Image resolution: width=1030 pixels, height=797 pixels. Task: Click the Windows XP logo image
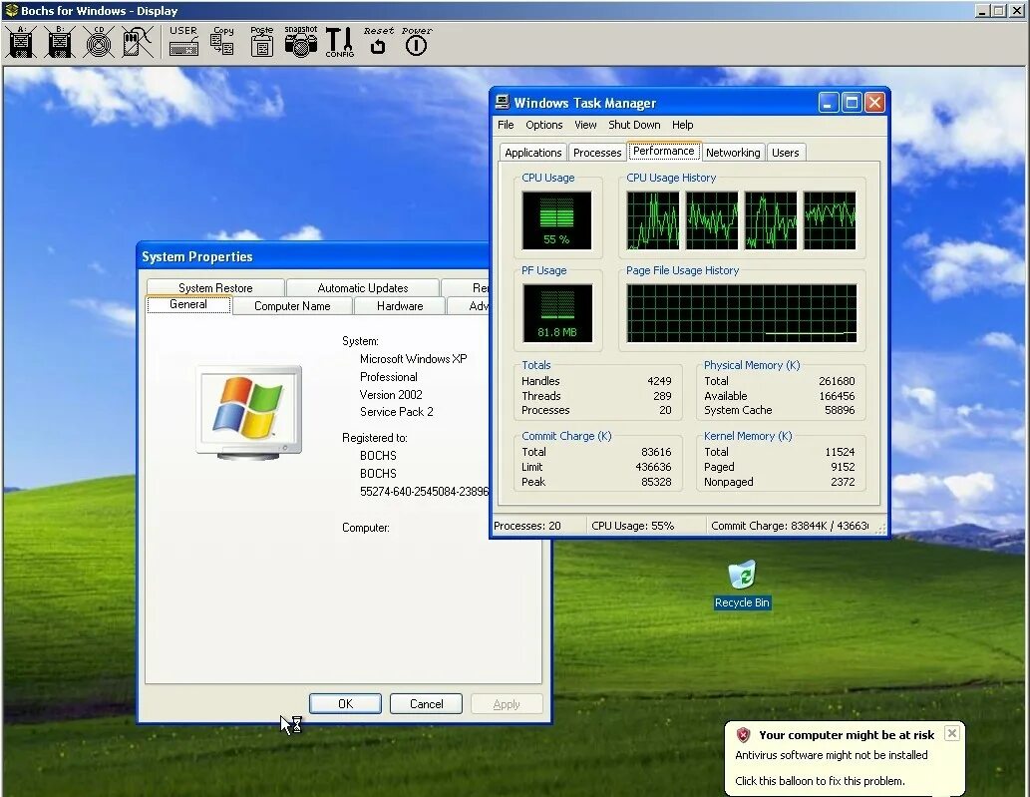[249, 412]
